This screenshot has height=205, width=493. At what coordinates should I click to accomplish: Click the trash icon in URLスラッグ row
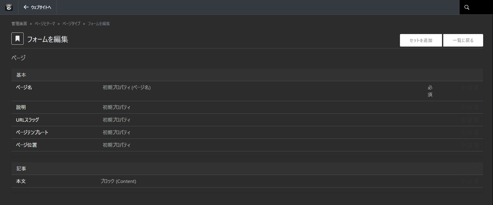[476, 120]
